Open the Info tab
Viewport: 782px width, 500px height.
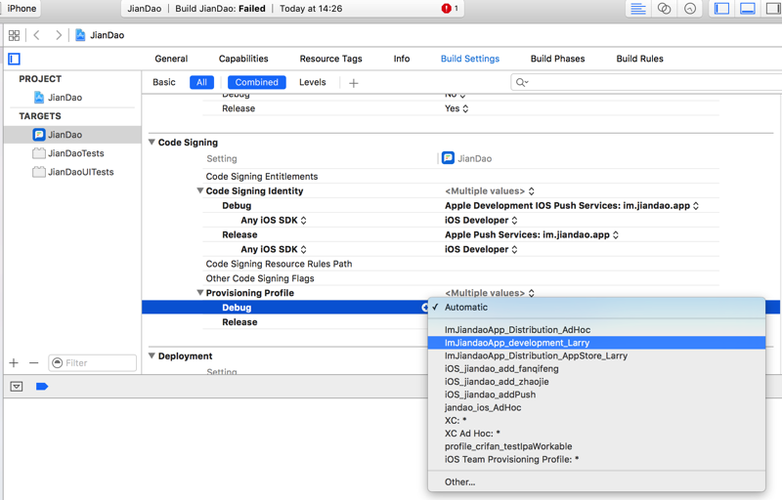pyautogui.click(x=402, y=59)
